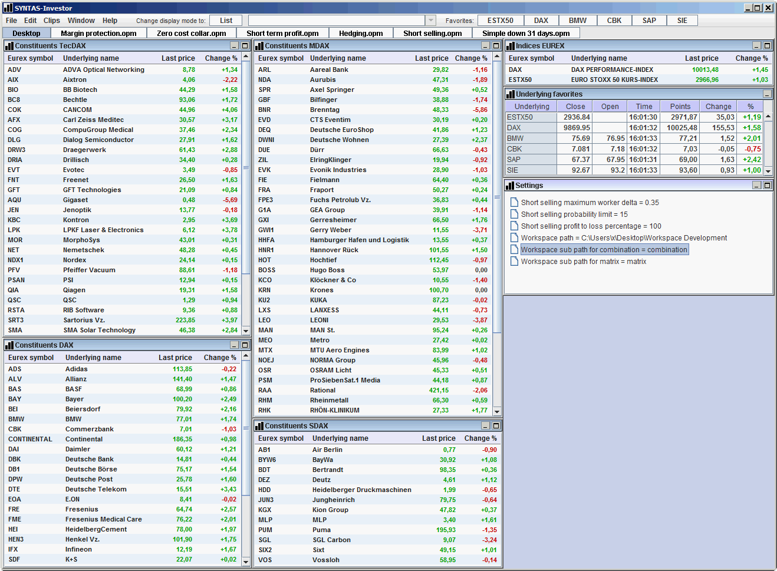Image resolution: width=777 pixels, height=571 pixels.
Task: Sort MDAX table by Change % header
Action: (x=471, y=58)
